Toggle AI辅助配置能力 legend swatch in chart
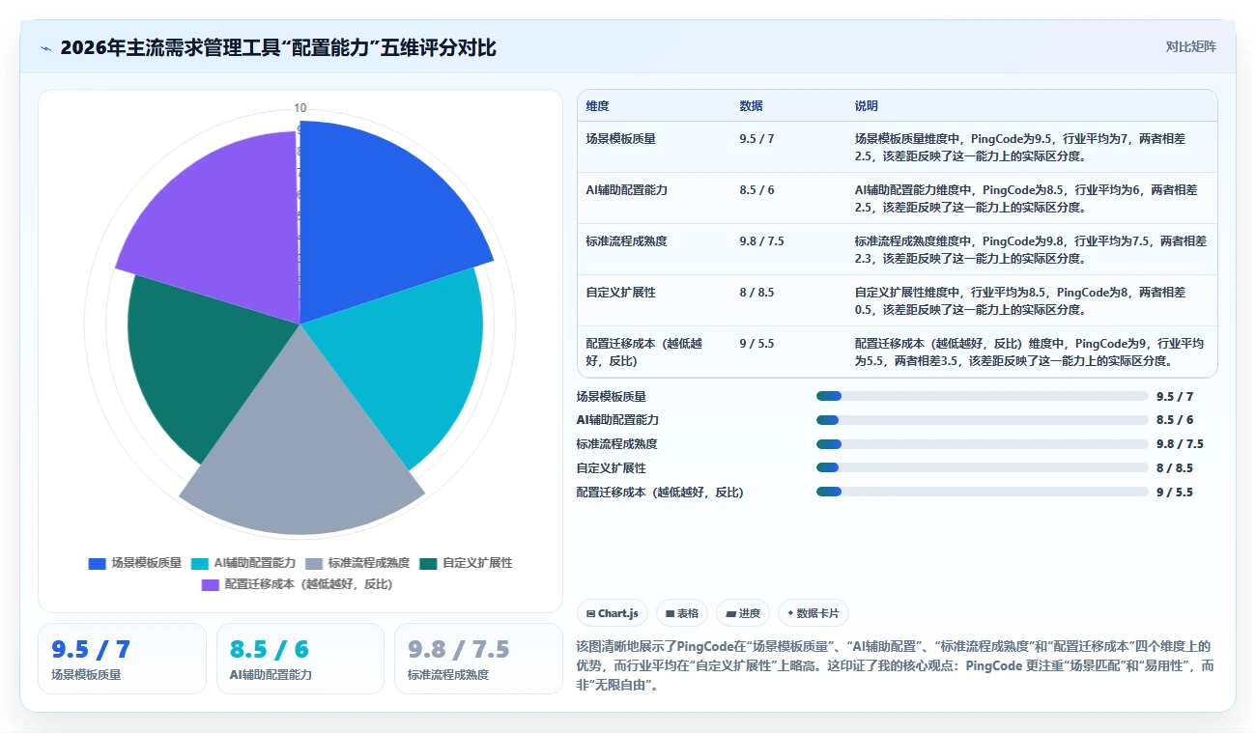Screen dimensions: 1256x733 [200, 563]
